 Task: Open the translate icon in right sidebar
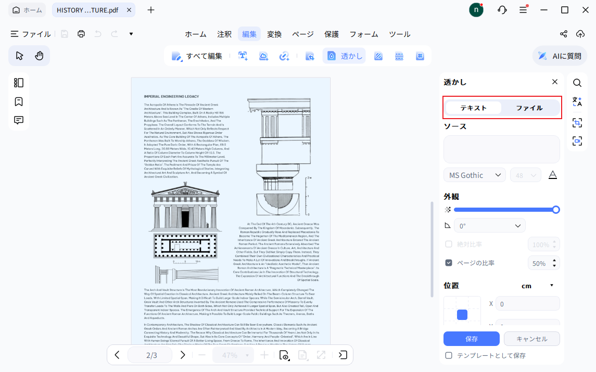(x=577, y=101)
